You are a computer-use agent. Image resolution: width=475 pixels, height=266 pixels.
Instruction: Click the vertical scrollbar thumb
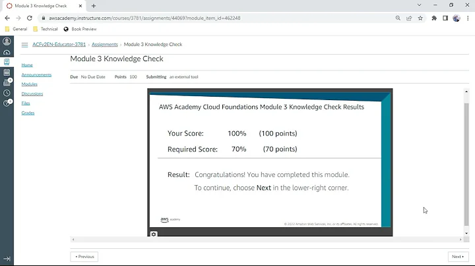tap(466, 164)
